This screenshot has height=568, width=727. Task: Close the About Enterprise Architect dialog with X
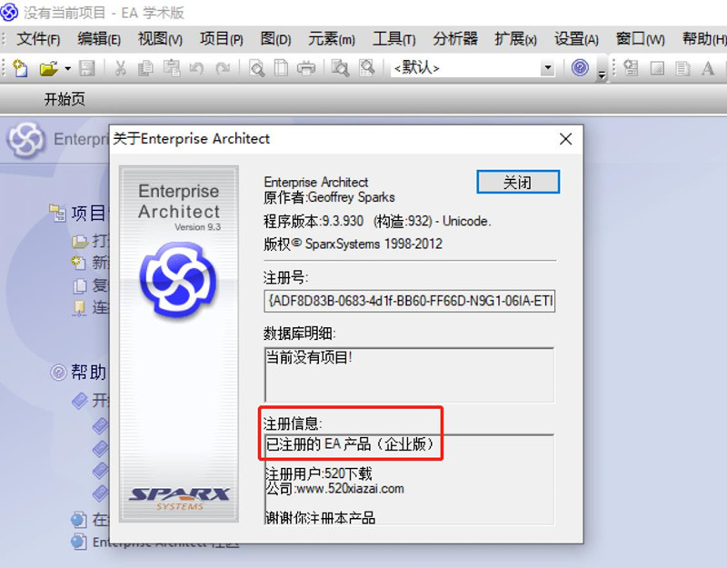(565, 139)
